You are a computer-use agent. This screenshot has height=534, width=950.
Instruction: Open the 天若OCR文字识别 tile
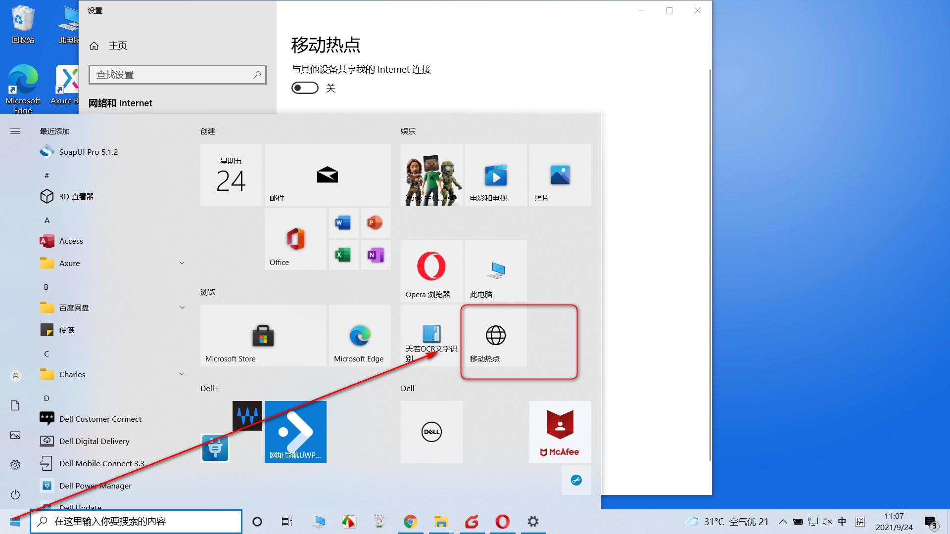click(431, 335)
